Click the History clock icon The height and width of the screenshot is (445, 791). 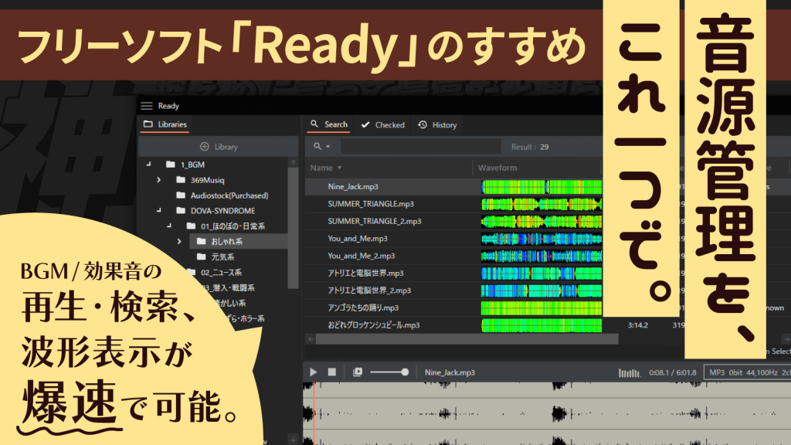(423, 125)
